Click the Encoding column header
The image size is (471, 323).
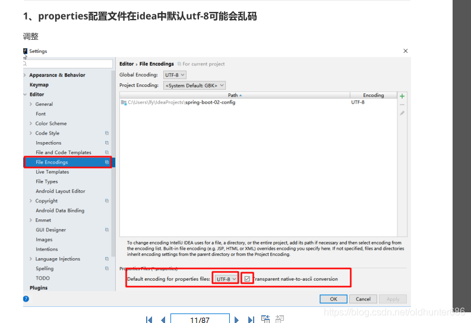pyautogui.click(x=374, y=95)
